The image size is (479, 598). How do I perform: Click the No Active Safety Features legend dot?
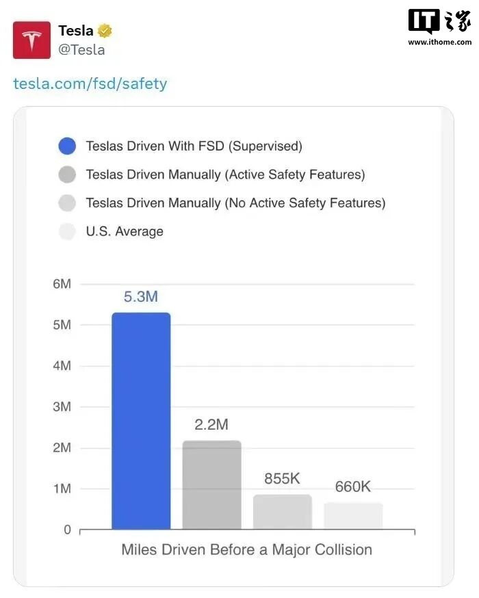click(67, 203)
